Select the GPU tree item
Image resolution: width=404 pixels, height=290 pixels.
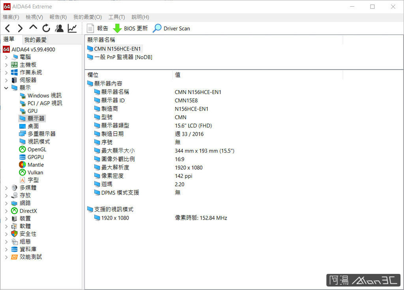click(32, 111)
